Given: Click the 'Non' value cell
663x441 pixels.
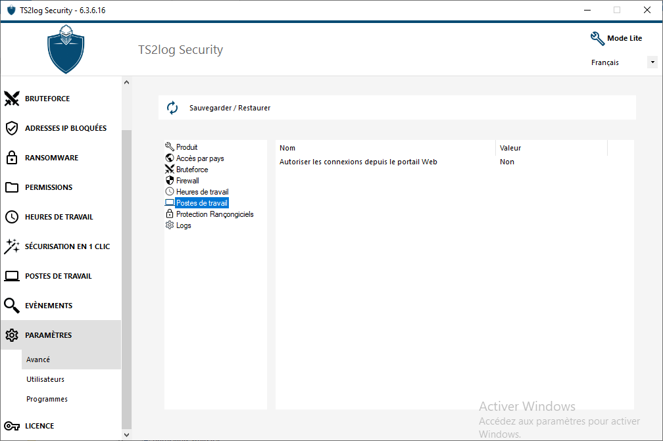Looking at the screenshot, I should 507,162.
